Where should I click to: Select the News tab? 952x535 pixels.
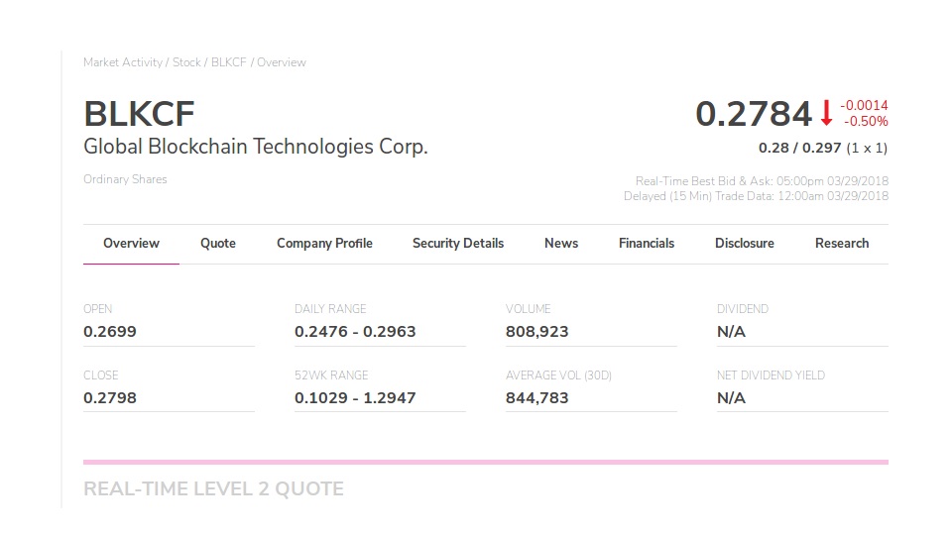561,243
